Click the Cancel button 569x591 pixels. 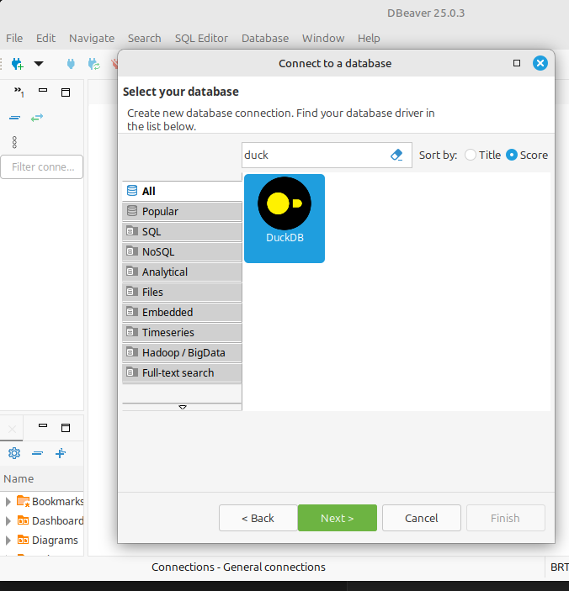tap(421, 518)
